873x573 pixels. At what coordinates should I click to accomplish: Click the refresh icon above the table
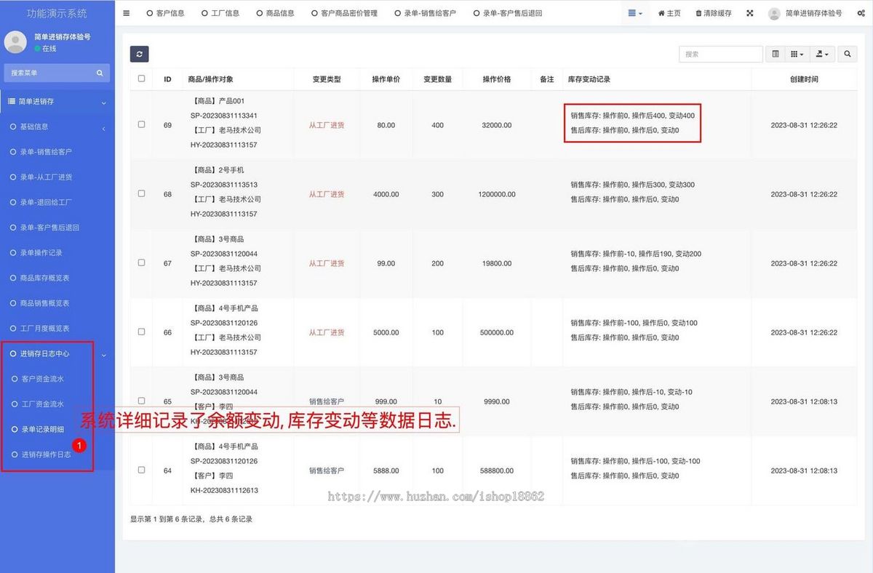(138, 54)
